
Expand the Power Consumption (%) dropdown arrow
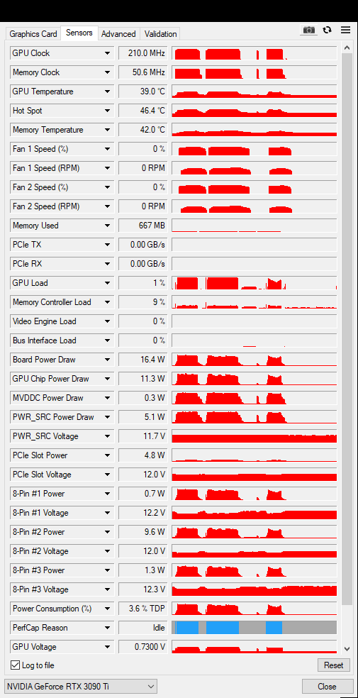(107, 609)
